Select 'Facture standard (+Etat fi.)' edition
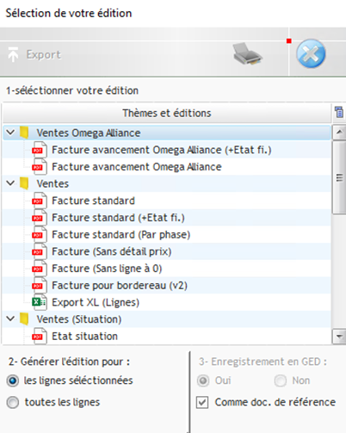The width and height of the screenshot is (346, 433). click(x=118, y=218)
